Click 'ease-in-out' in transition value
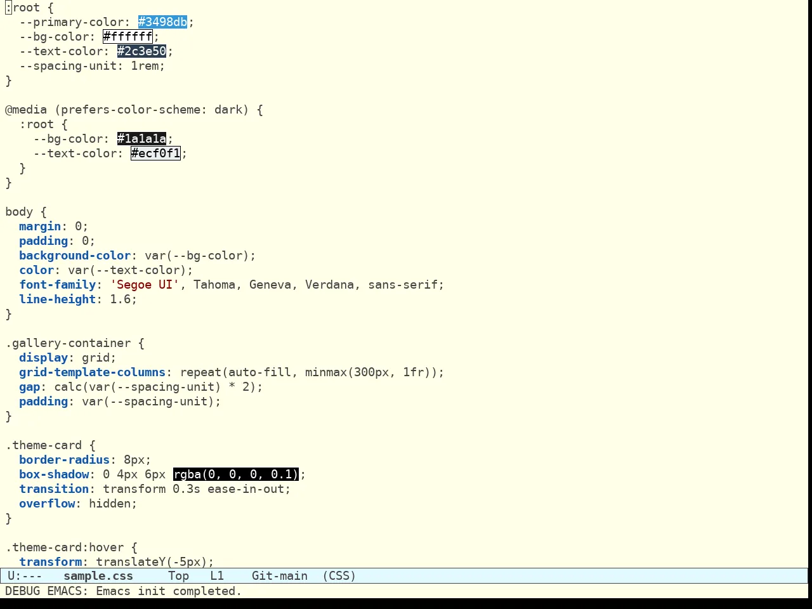The image size is (812, 609). [246, 489]
